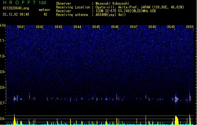Screen dimensions: 197x125
Task: Select observer name Masayuki Kobayashi
Action: coord(112,3)
